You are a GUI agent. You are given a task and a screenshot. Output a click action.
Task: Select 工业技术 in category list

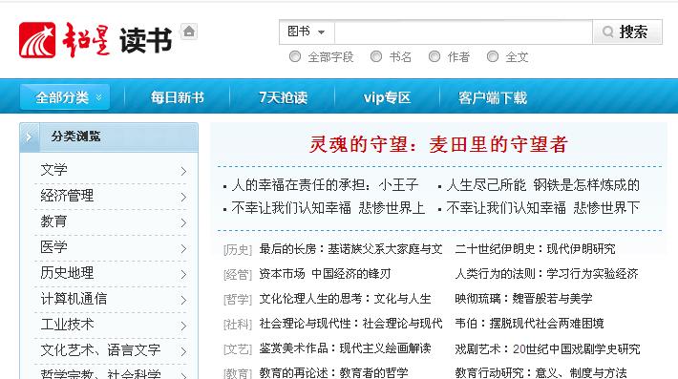pyautogui.click(x=67, y=325)
